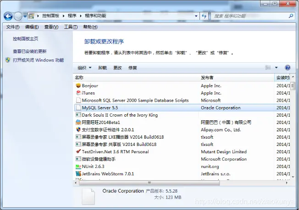This screenshot has height=210, width=299.
Task: Click the blue help question mark icon
Action: pos(288,68)
